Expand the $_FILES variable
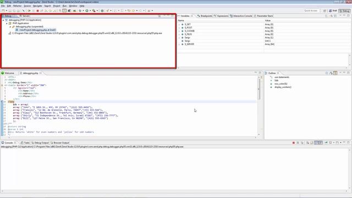The height and width of the screenshot is (198, 352). tap(179, 34)
